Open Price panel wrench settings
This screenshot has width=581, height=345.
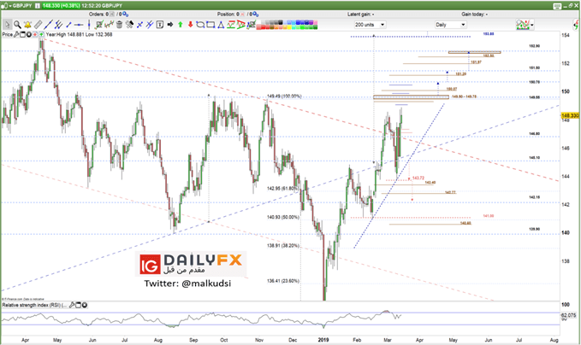16,34
